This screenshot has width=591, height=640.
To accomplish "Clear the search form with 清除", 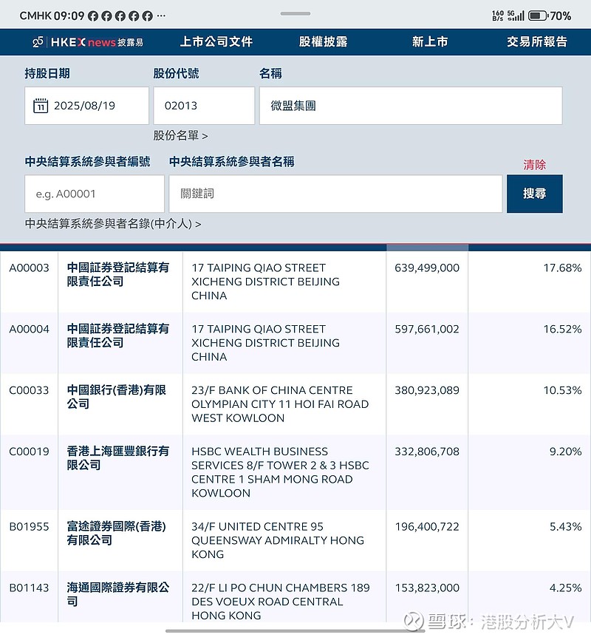I will pyautogui.click(x=535, y=165).
